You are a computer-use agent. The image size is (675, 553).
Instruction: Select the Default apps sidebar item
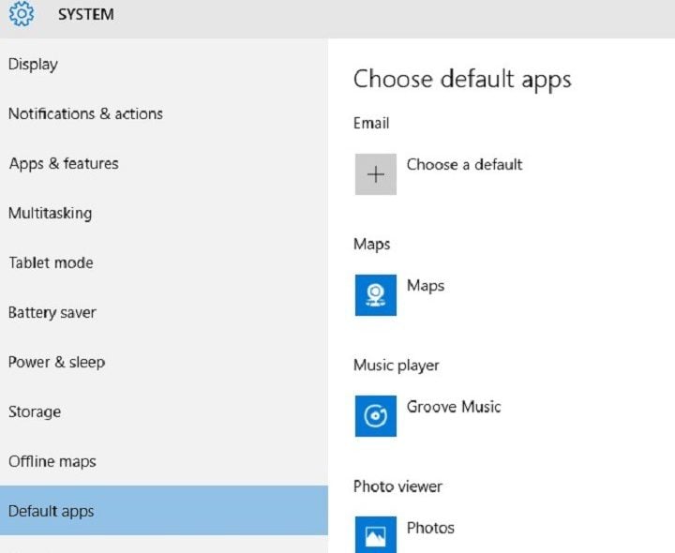[x=52, y=512]
